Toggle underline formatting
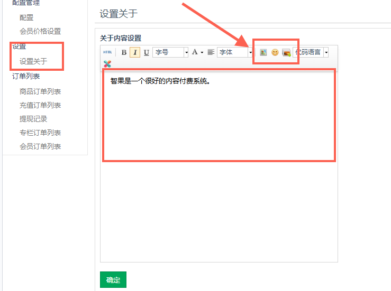The height and width of the screenshot is (291, 391). point(147,52)
